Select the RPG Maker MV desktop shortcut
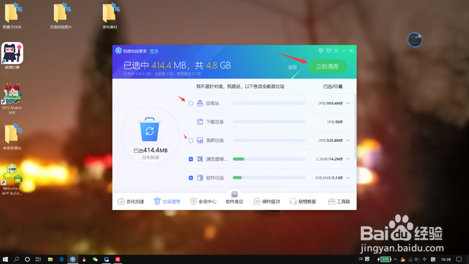Viewport: 469px width, 264px height. pyautogui.click(x=12, y=98)
